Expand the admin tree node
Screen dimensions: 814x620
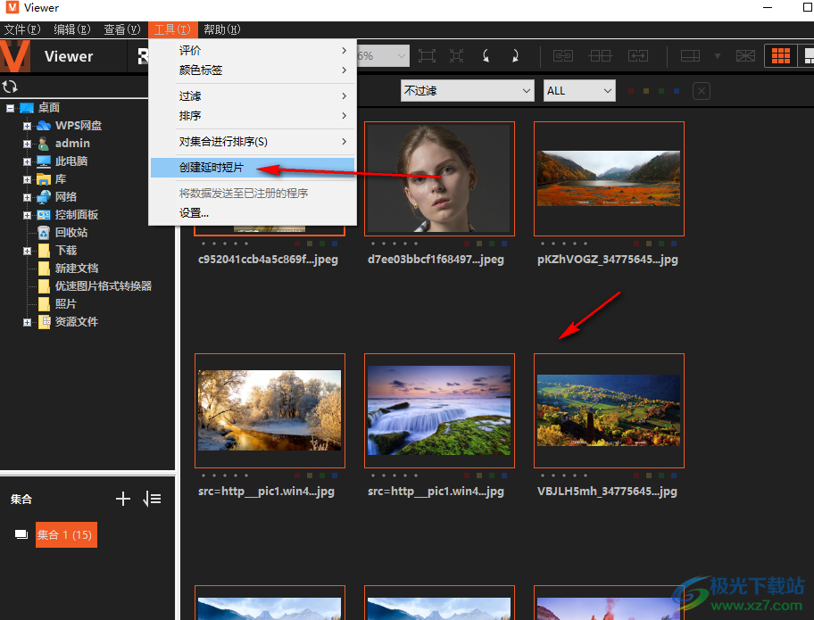click(x=27, y=144)
